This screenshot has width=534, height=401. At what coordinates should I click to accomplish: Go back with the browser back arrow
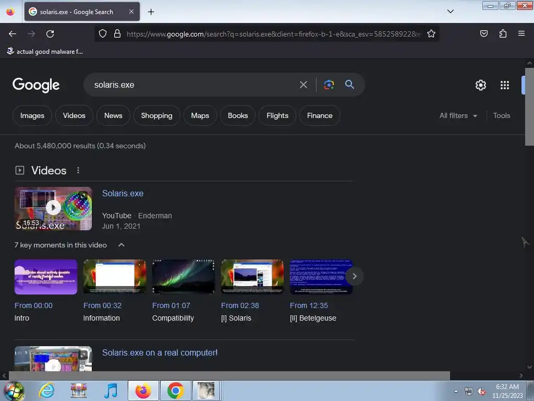point(13,34)
